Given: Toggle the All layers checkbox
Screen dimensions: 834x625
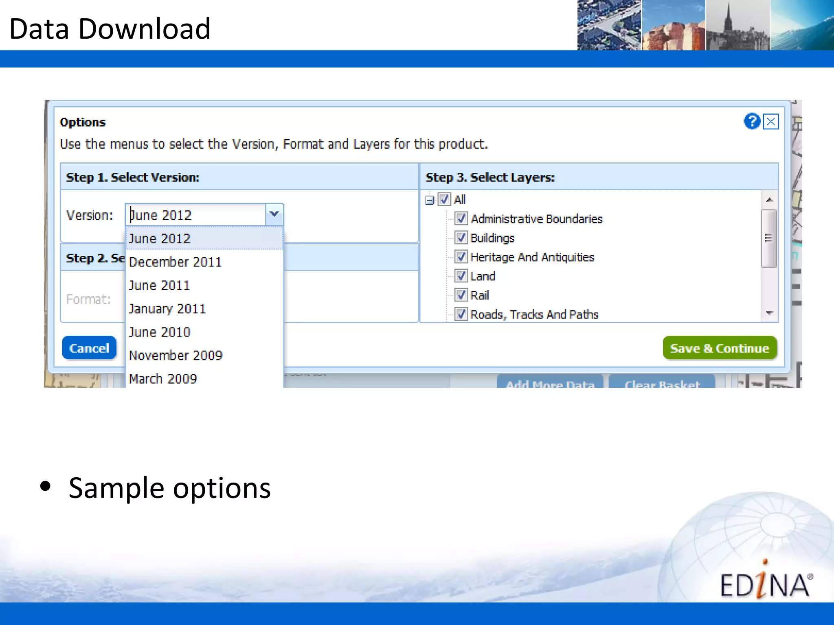Looking at the screenshot, I should pyautogui.click(x=444, y=199).
